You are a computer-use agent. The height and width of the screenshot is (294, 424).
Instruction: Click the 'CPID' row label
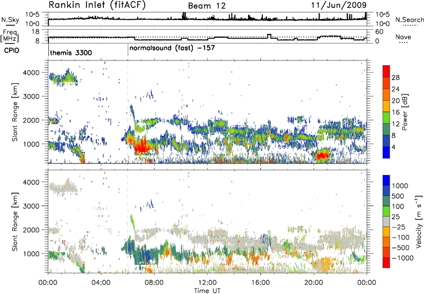click(x=12, y=50)
